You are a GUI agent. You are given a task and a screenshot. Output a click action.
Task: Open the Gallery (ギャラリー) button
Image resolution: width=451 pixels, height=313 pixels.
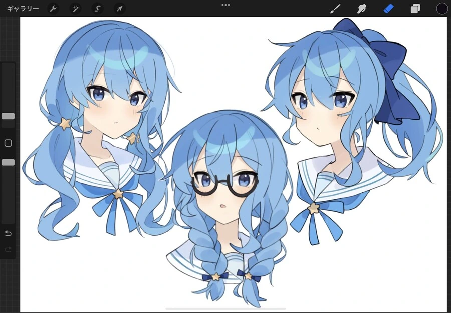23,9
